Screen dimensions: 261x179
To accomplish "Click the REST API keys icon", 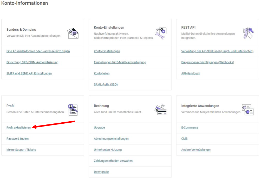I will [x=248, y=33].
